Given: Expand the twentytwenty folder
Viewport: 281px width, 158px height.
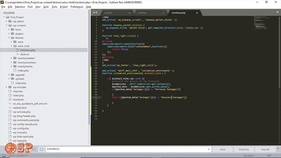Looking at the screenshot, I should (x=12, y=66).
